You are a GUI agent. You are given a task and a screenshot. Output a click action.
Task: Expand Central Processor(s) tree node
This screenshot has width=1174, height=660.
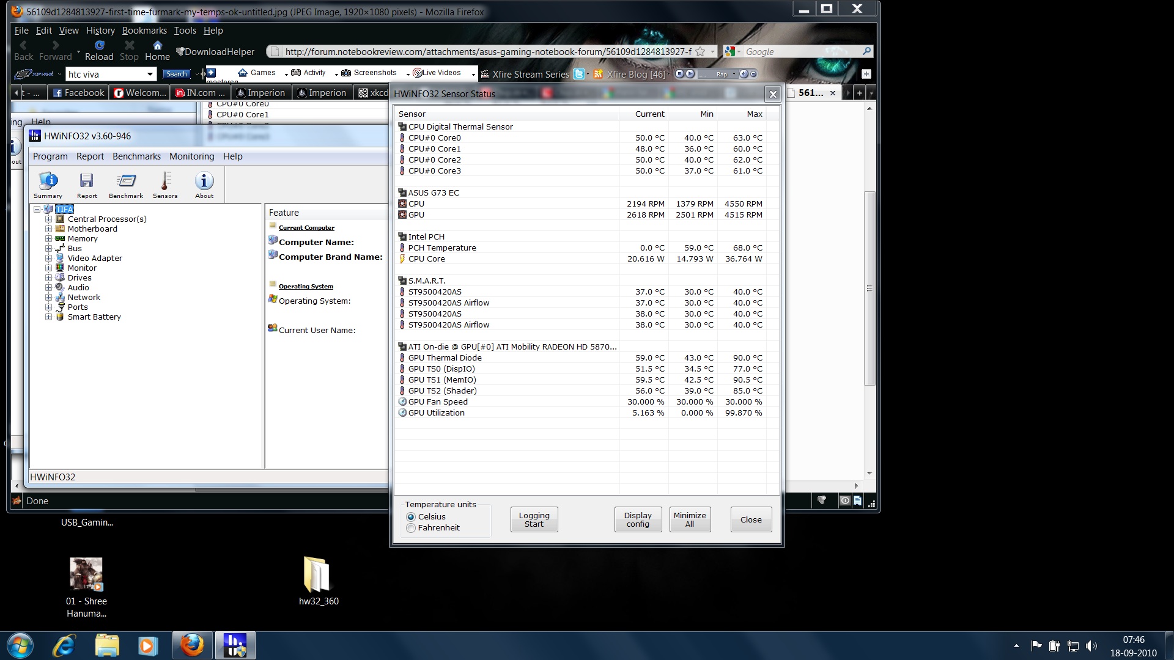tap(48, 219)
